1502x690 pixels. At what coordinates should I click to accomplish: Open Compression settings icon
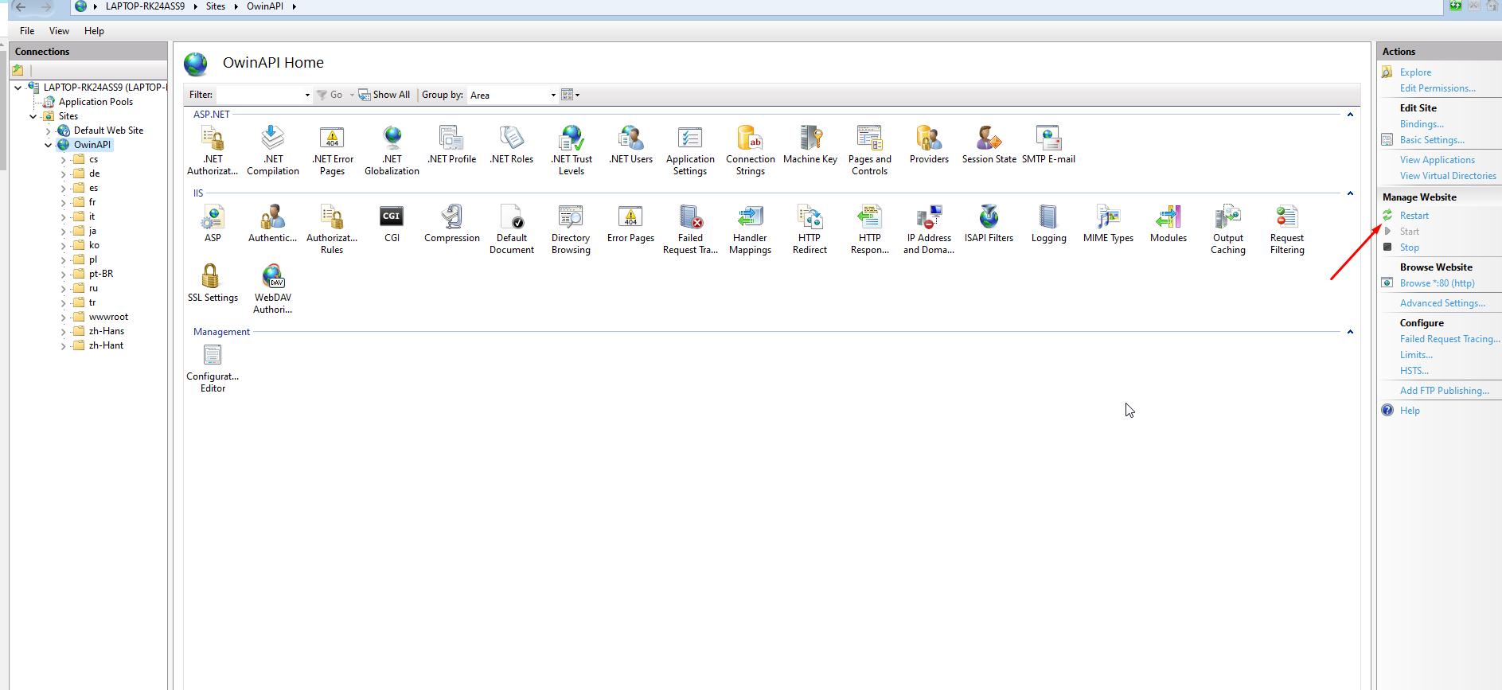[x=452, y=224]
